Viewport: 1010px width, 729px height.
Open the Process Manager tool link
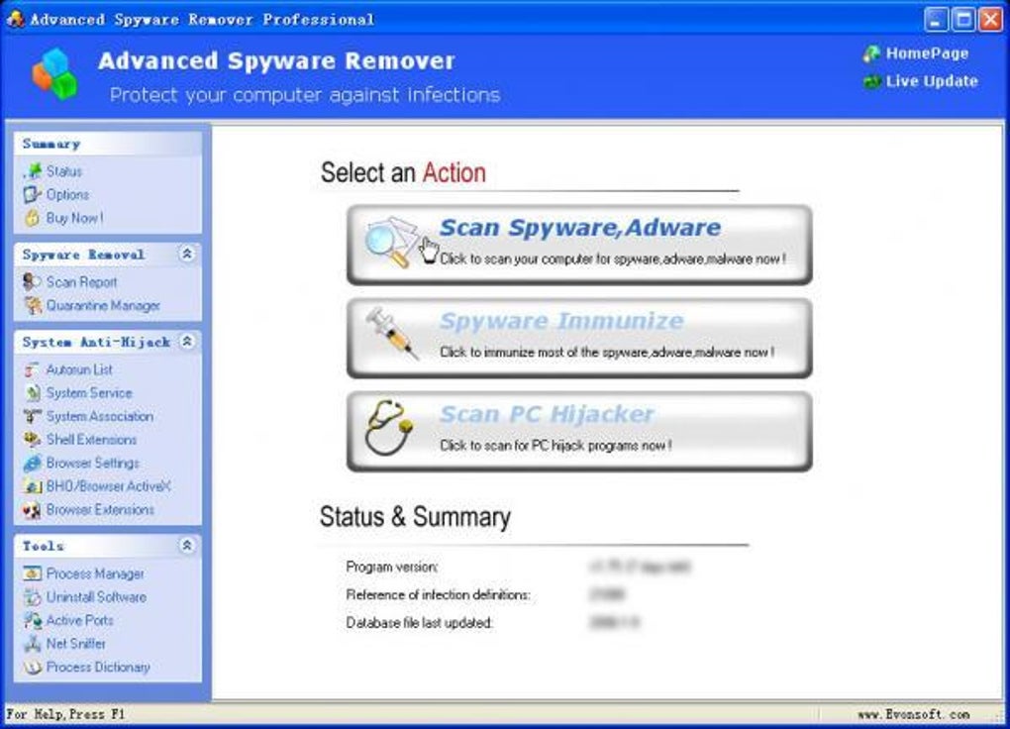point(95,573)
